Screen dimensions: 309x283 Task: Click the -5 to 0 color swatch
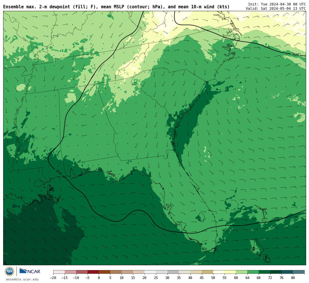coord(93,272)
